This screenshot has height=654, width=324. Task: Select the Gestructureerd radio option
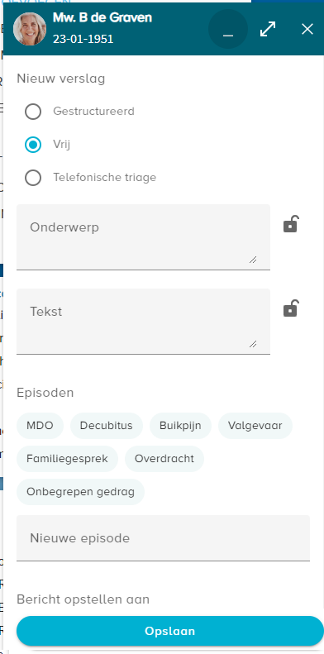(33, 112)
